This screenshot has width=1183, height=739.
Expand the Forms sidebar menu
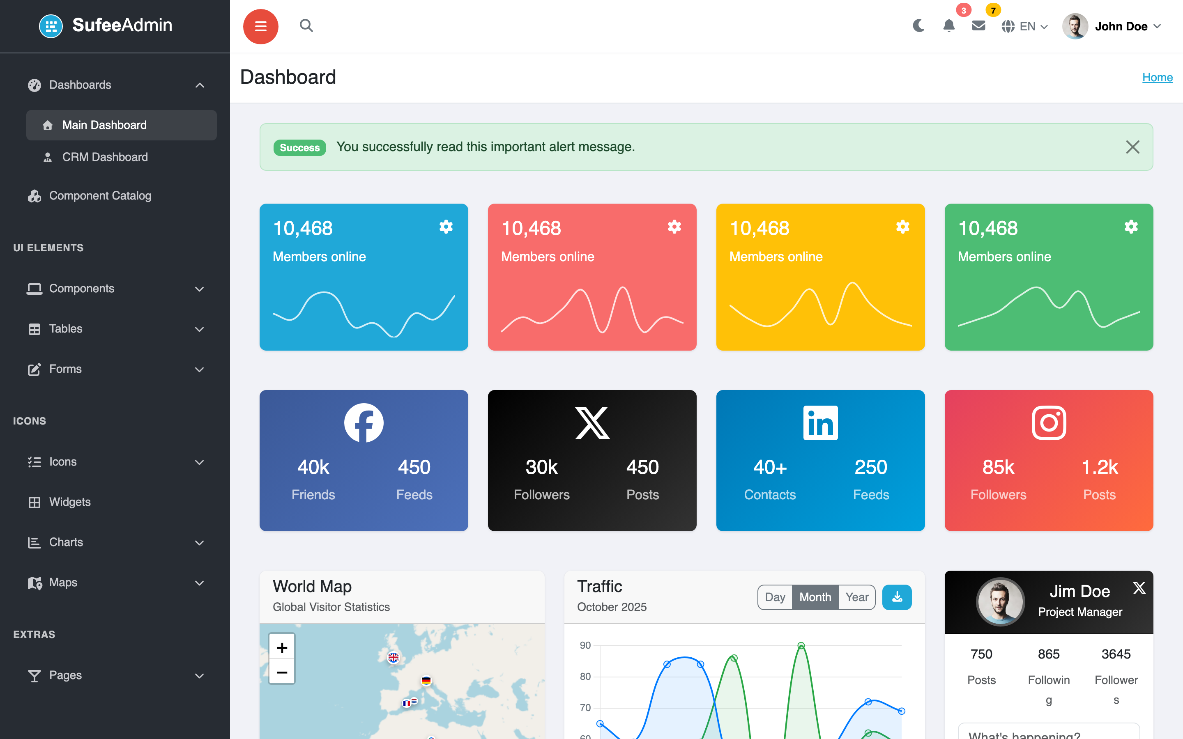pyautogui.click(x=115, y=369)
